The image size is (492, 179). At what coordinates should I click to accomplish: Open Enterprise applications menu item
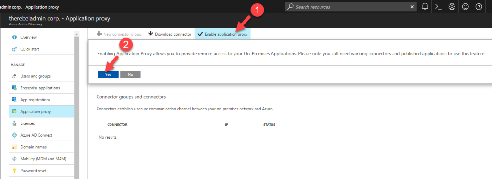tap(41, 88)
